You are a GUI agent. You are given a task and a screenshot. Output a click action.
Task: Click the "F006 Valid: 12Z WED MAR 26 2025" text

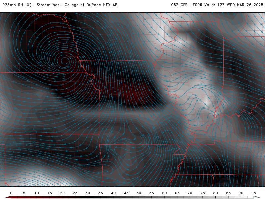tap(228, 5)
